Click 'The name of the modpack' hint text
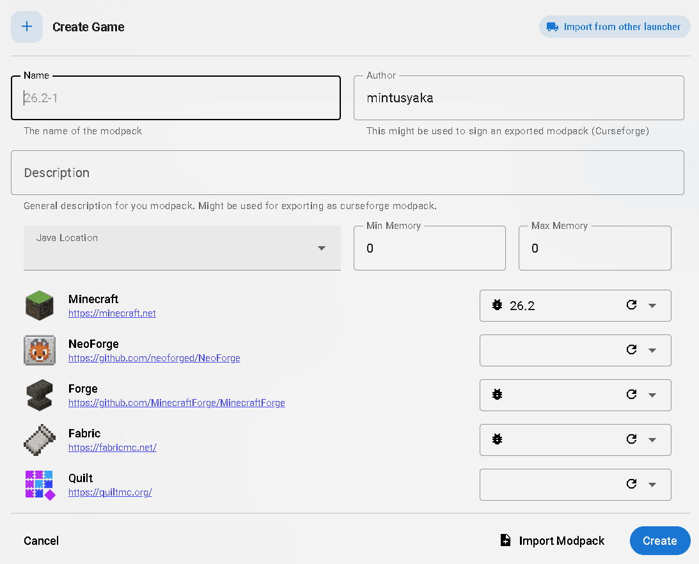Image resolution: width=699 pixels, height=564 pixels. coord(82,131)
